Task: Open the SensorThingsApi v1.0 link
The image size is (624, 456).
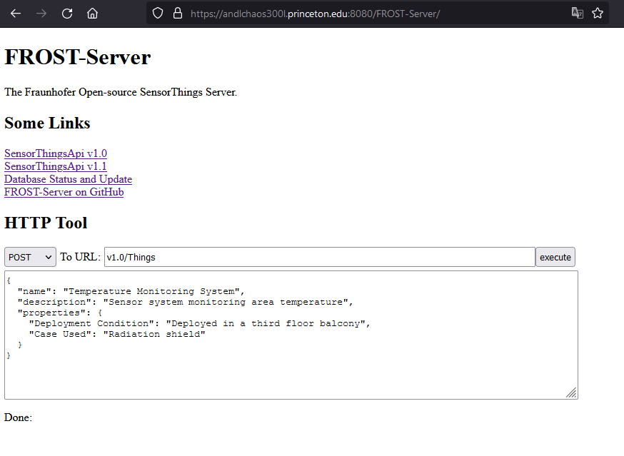Action: 56,153
